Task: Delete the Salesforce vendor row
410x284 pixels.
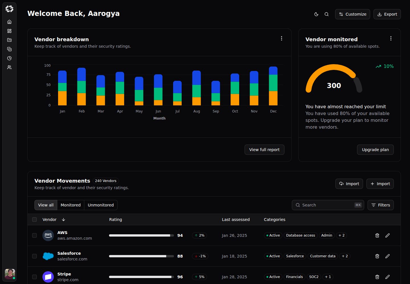Action: click(x=377, y=256)
